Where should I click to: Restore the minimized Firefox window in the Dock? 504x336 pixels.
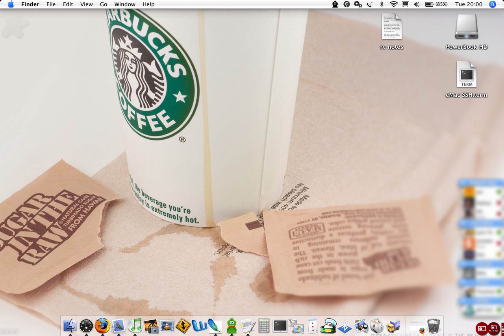[417, 327]
